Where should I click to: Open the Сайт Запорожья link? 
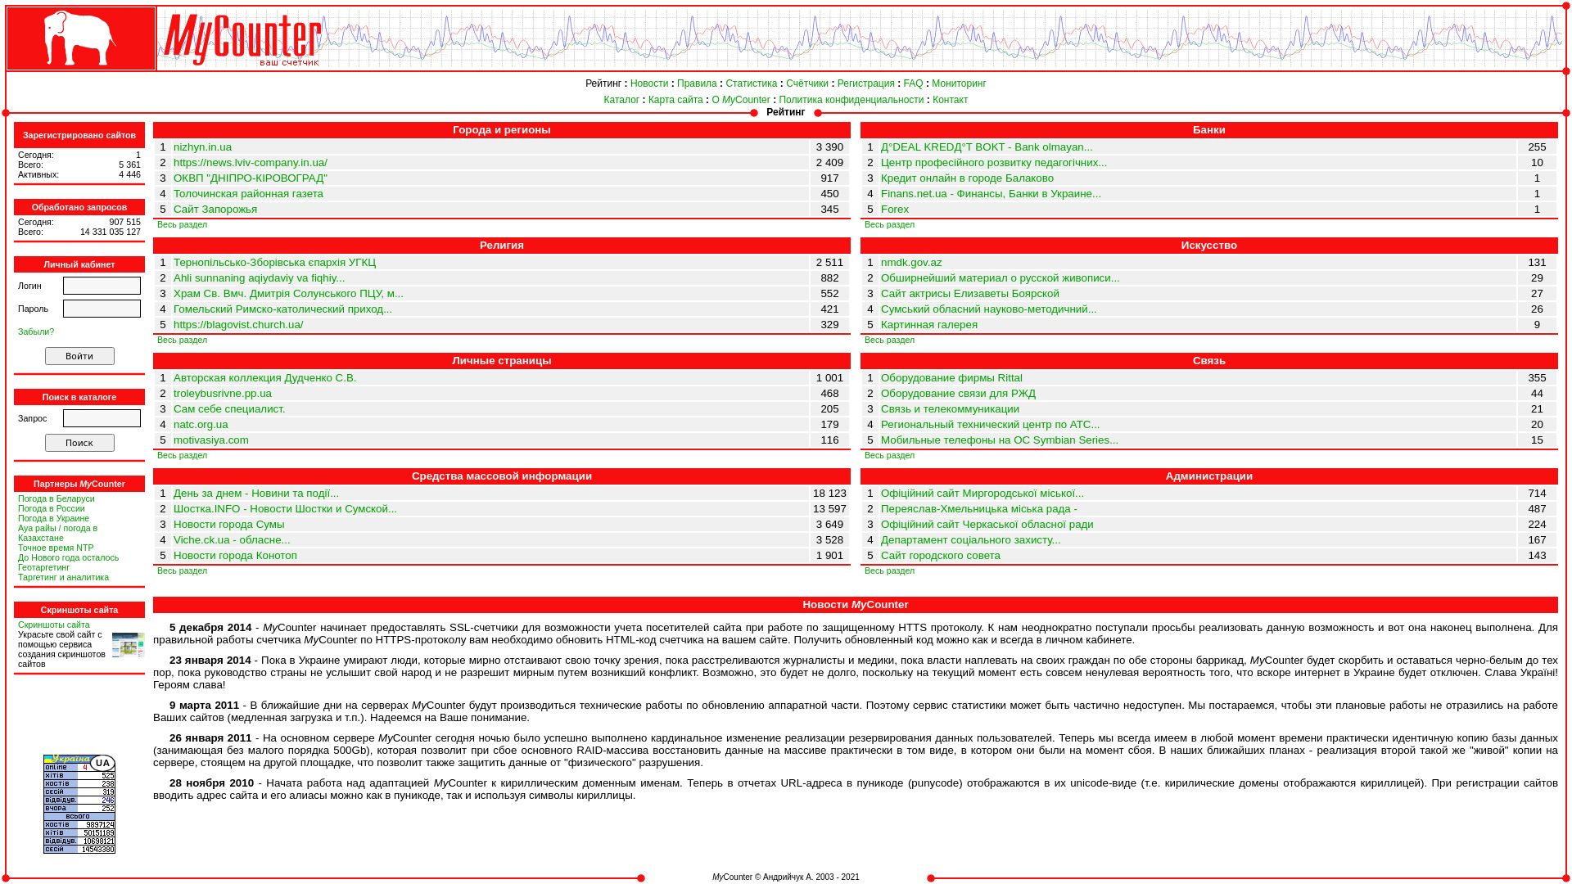click(215, 210)
